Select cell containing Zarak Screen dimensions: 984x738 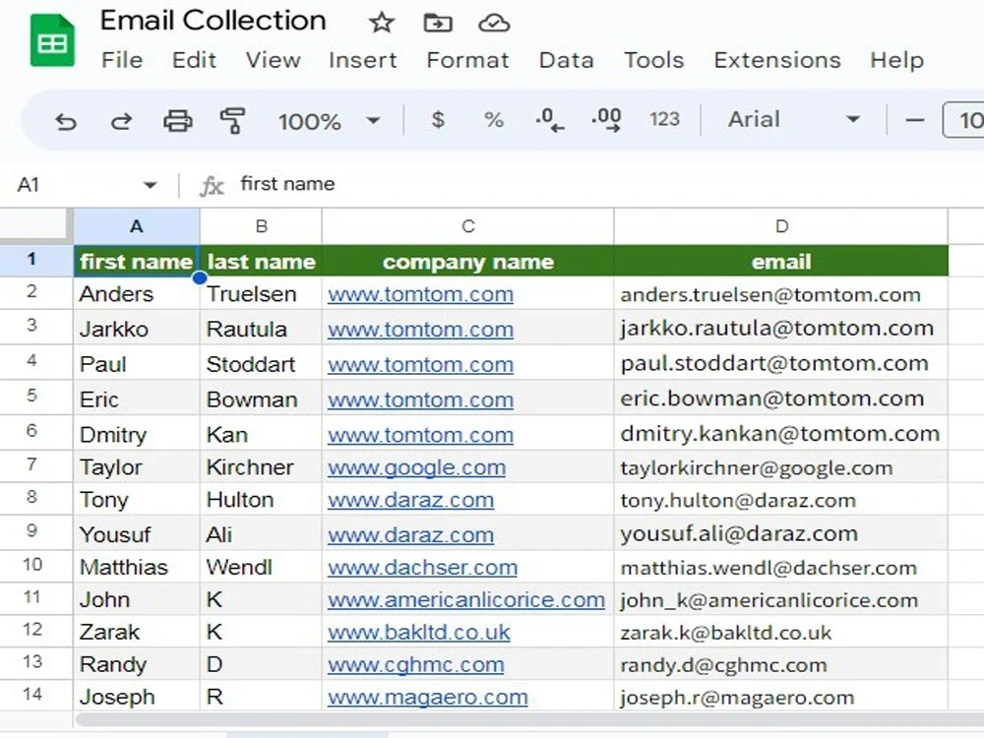(136, 632)
